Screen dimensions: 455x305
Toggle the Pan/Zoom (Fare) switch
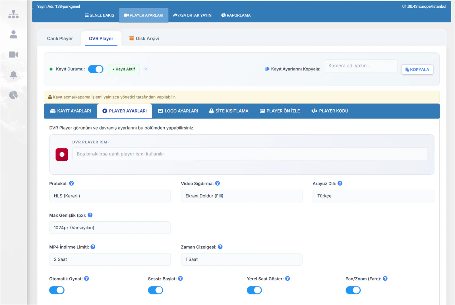click(x=353, y=290)
